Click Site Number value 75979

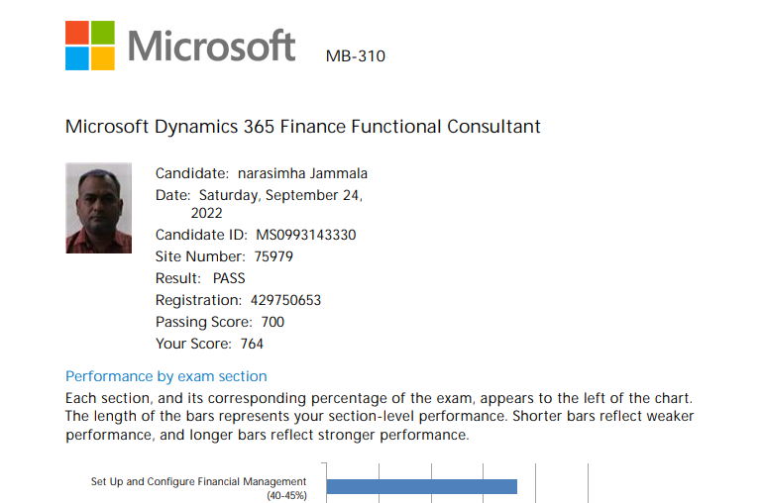point(273,256)
